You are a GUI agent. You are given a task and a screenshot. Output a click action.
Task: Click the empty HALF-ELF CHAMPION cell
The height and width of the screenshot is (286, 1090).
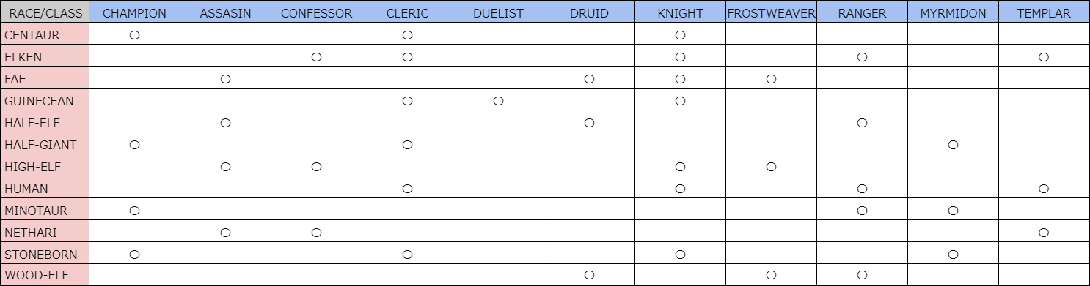tap(134, 122)
